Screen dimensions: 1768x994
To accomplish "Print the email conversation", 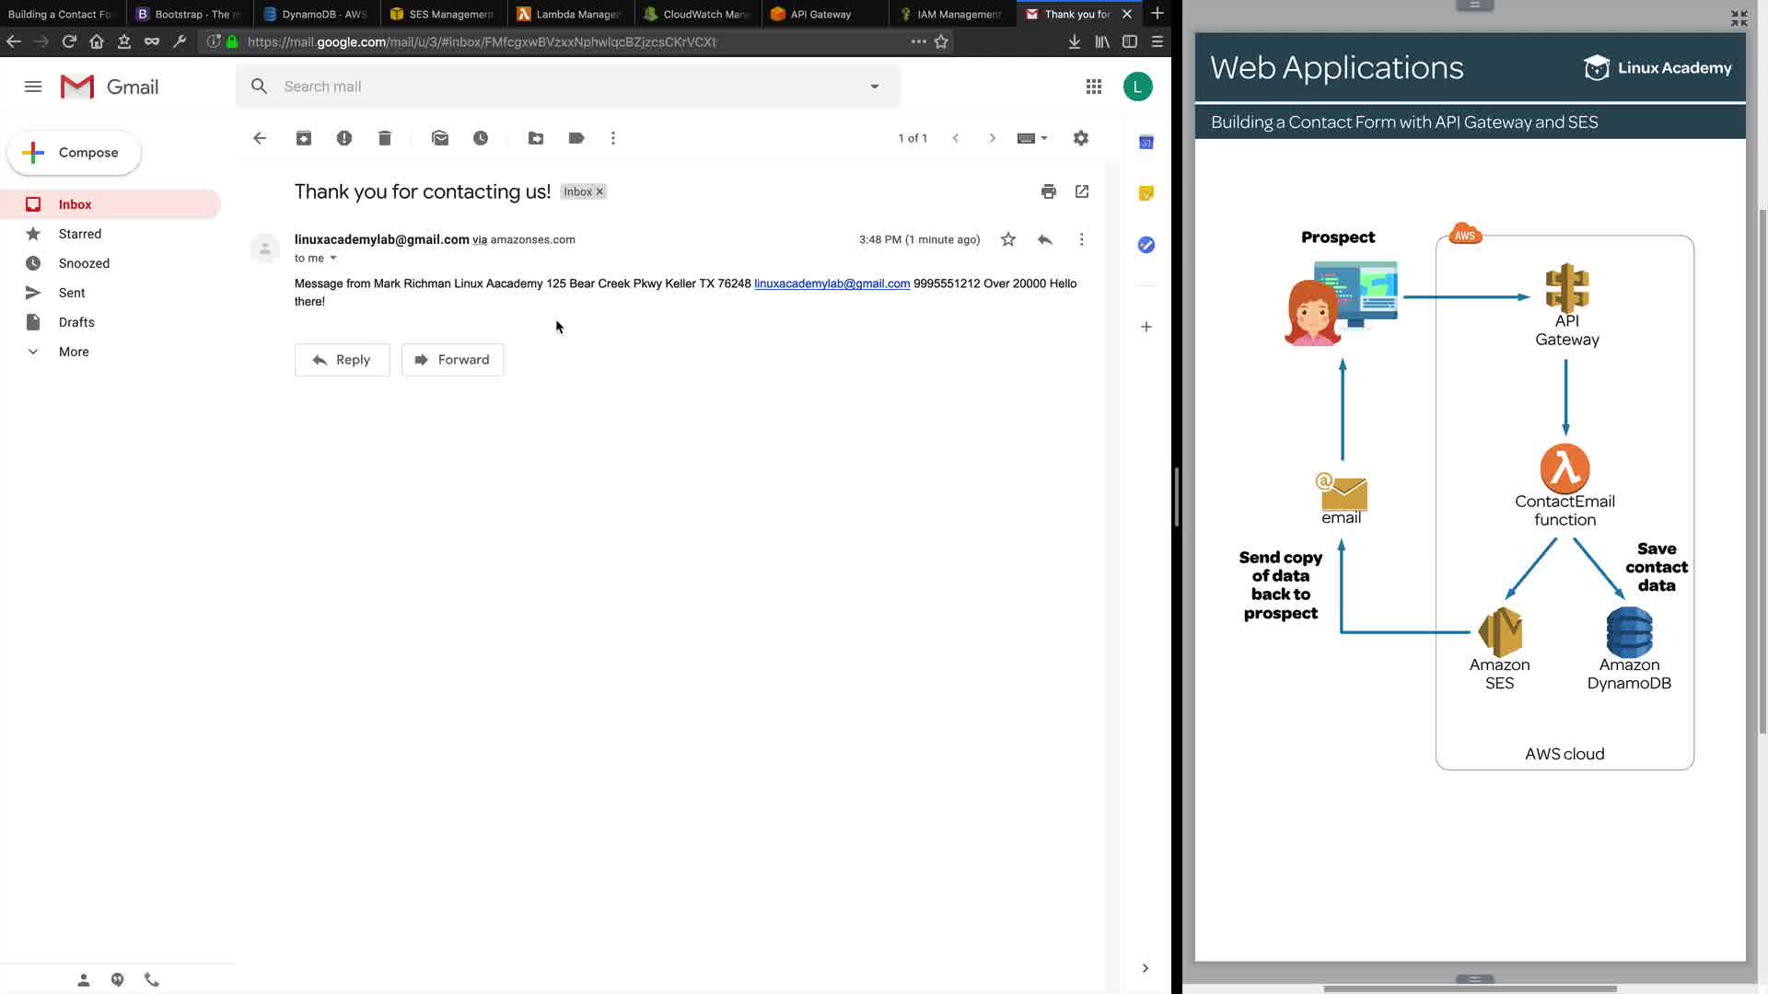I will coord(1048,191).
